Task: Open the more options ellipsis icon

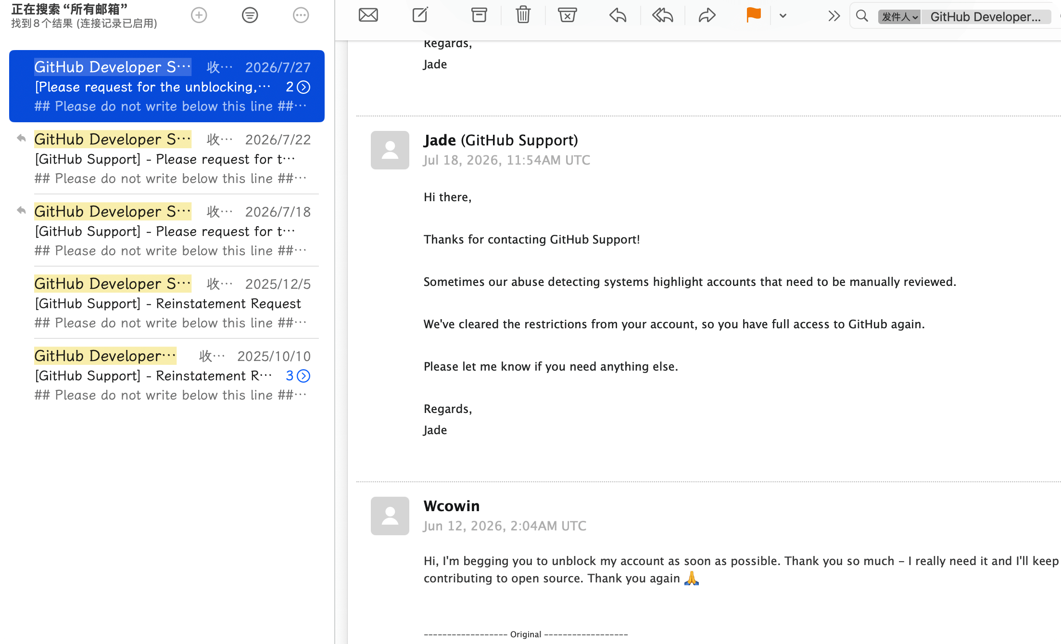Action: (x=301, y=15)
